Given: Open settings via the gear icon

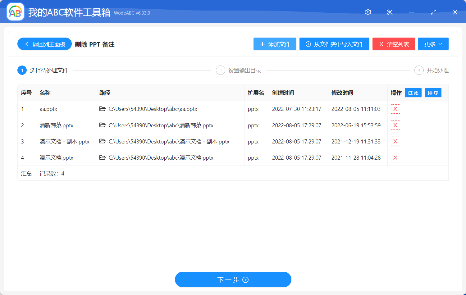Looking at the screenshot, I should (x=368, y=12).
